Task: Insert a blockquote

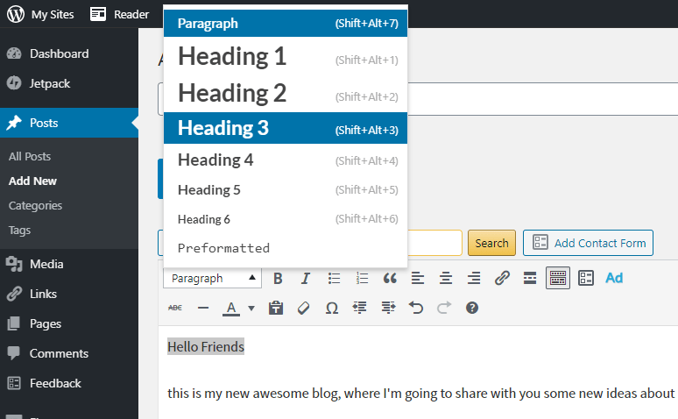Action: coord(390,279)
